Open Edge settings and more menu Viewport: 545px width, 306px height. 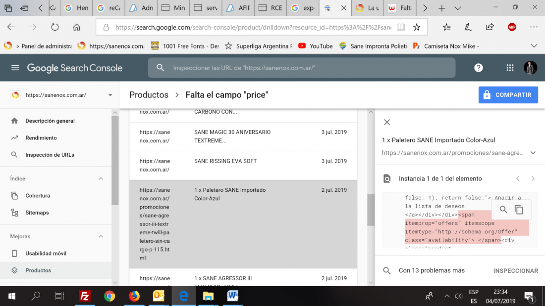coord(534,27)
